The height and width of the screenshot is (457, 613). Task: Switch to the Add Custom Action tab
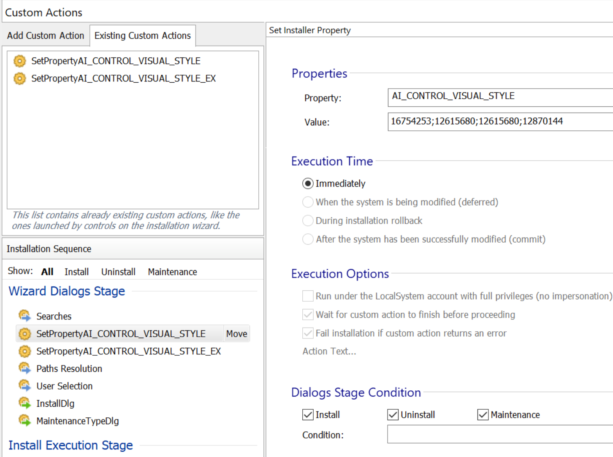pyautogui.click(x=46, y=35)
